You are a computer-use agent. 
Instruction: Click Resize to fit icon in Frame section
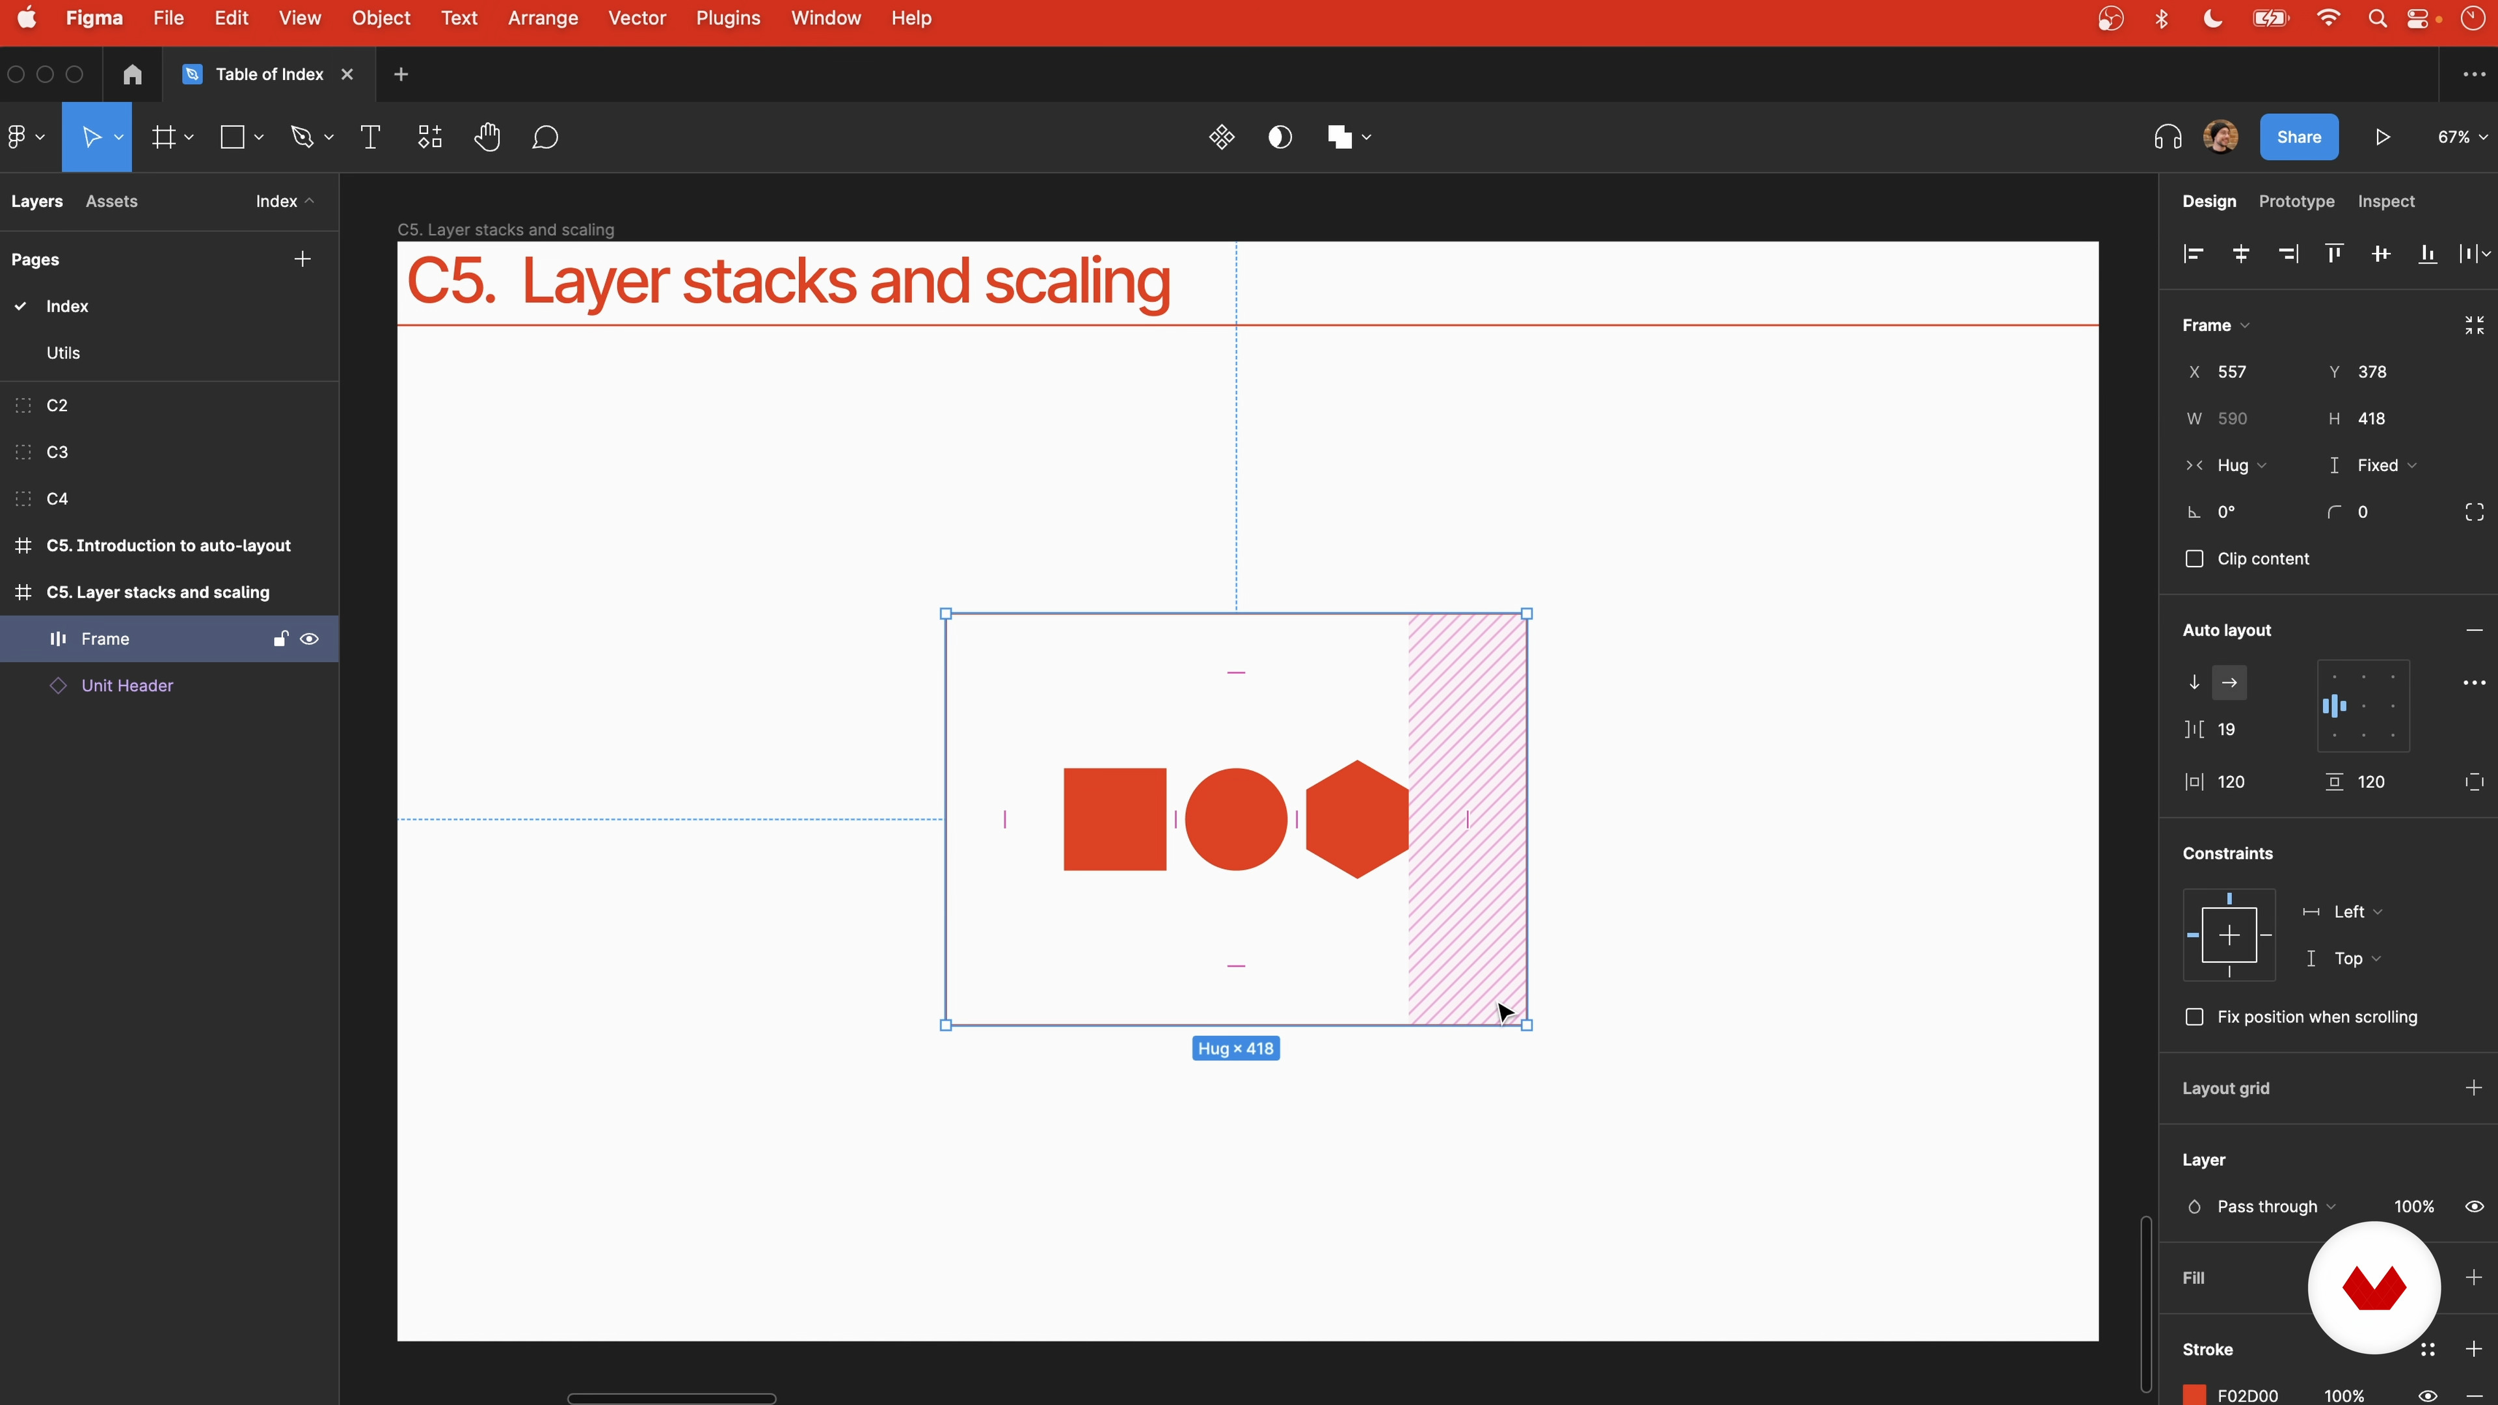(x=2475, y=326)
